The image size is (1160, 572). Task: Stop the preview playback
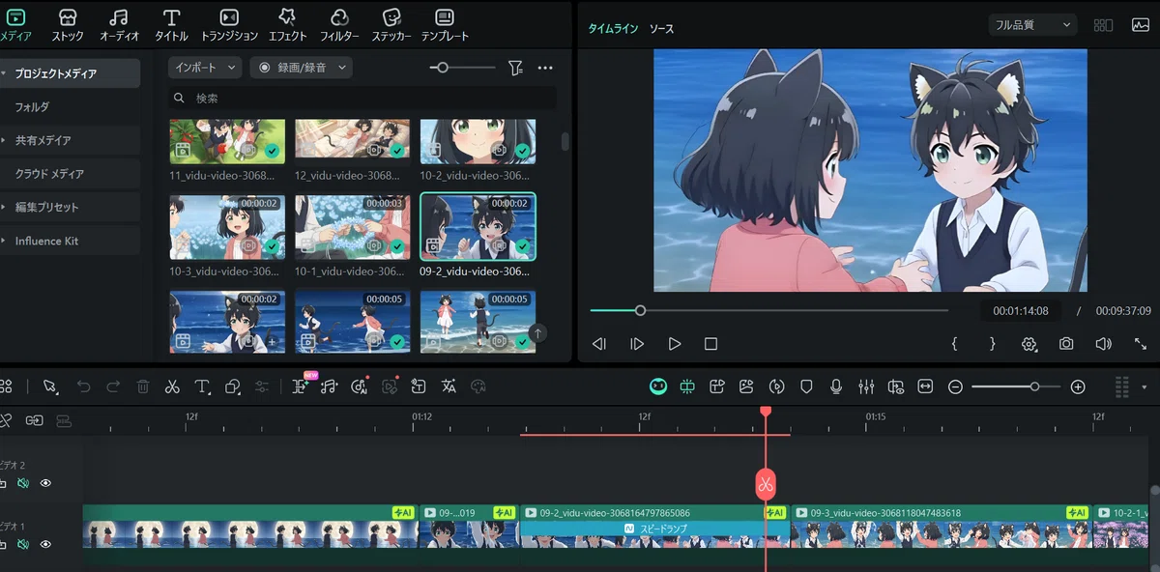point(710,344)
